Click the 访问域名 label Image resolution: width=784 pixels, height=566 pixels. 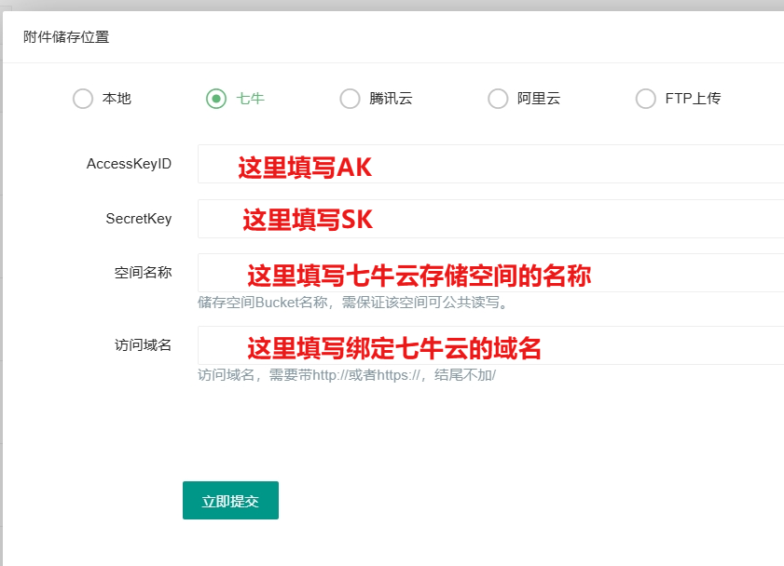click(143, 345)
